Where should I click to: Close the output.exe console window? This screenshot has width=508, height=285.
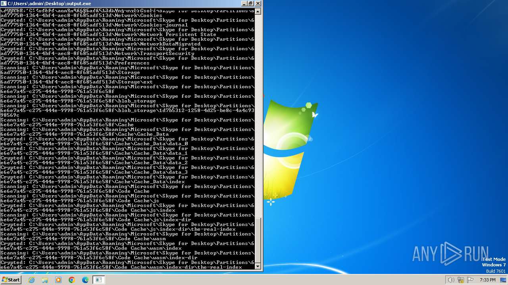[258, 4]
